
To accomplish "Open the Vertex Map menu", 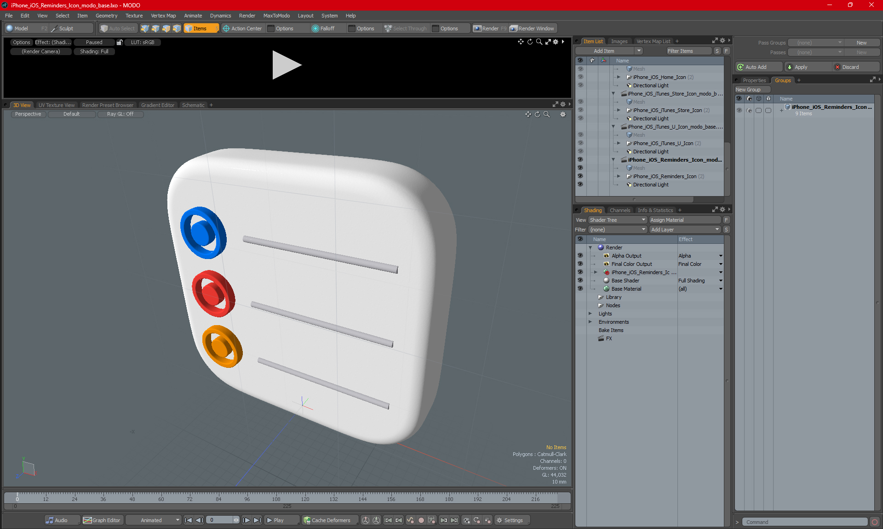I will 163,16.
